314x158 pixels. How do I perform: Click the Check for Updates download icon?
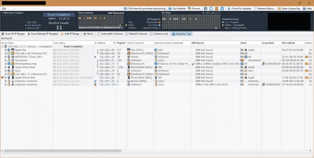click(x=229, y=9)
